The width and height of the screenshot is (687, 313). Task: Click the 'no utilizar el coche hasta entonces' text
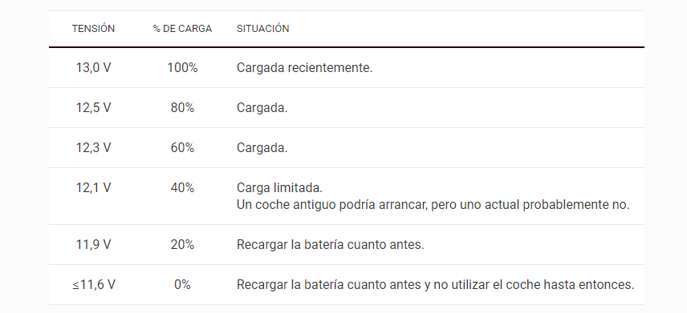click(x=534, y=285)
